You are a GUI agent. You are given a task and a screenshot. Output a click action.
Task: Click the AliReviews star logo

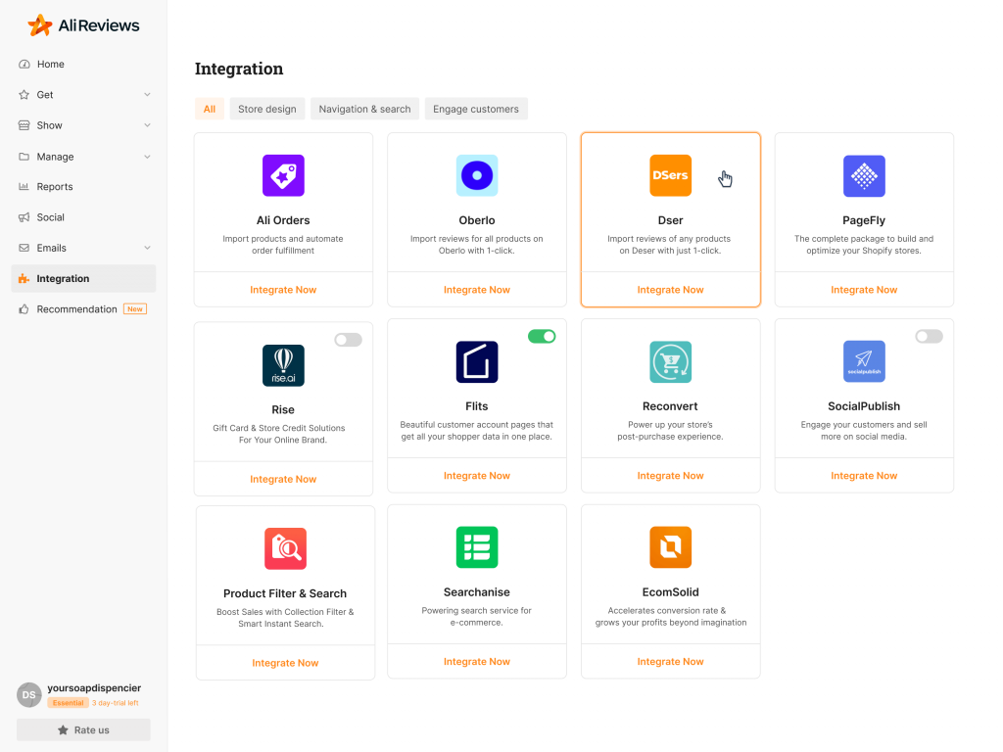click(x=39, y=24)
